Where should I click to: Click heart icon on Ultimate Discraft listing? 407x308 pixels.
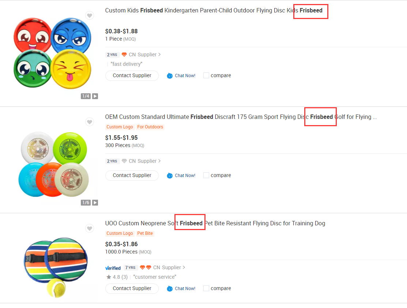(90, 122)
